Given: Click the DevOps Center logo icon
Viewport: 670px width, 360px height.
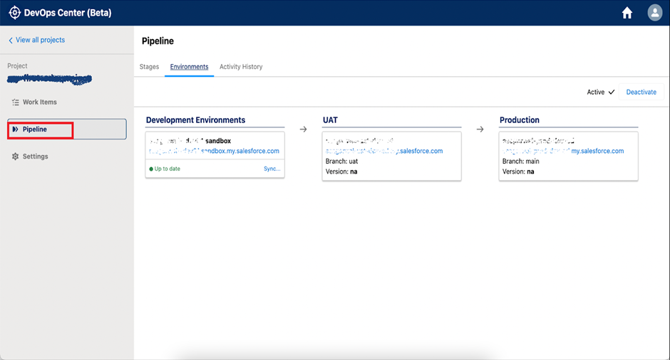Looking at the screenshot, I should pos(14,13).
